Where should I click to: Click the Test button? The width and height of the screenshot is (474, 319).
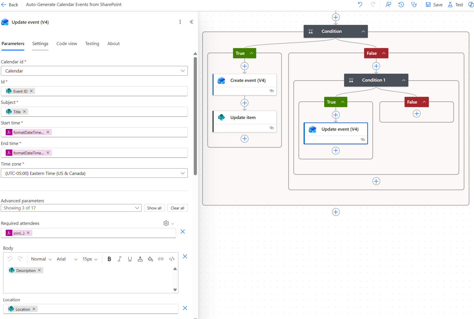tap(455, 5)
